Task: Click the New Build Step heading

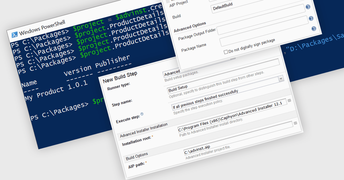Action: click(x=120, y=77)
